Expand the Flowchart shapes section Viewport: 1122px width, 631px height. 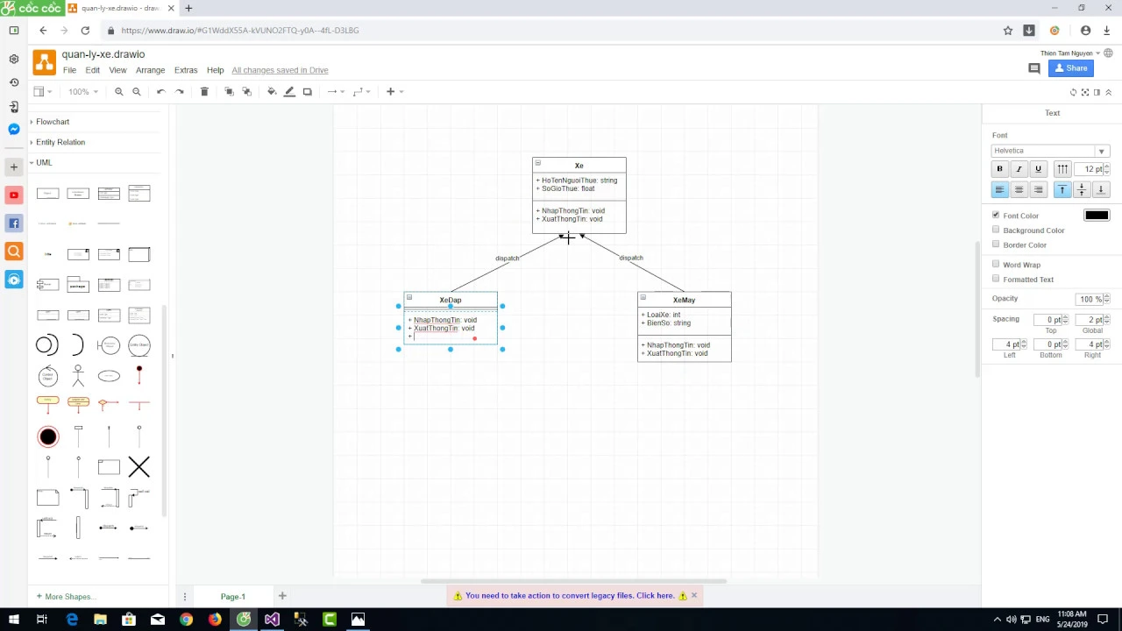click(x=53, y=122)
